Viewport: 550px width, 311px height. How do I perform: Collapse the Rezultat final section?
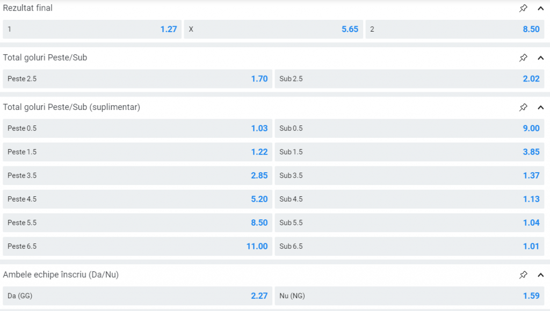click(540, 8)
